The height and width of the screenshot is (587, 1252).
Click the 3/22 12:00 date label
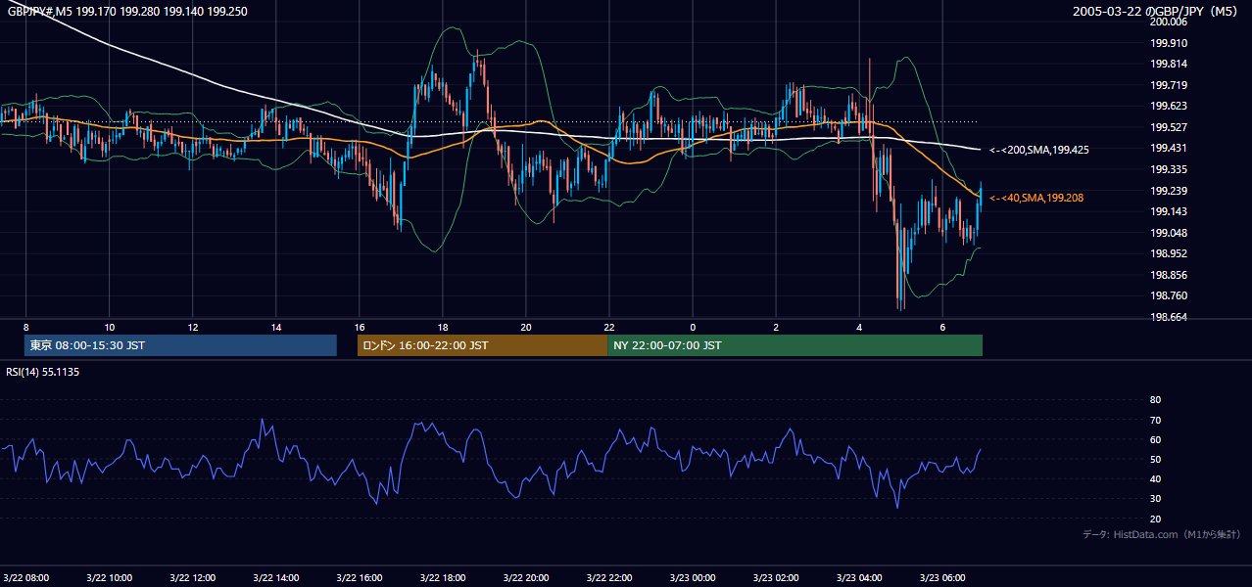[x=193, y=577]
